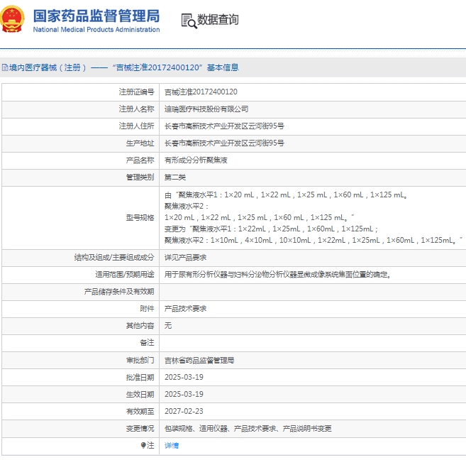Image resolution: width=466 pixels, height=460 pixels.
Task: Select 详见产品要求 value
Action: (x=185, y=258)
